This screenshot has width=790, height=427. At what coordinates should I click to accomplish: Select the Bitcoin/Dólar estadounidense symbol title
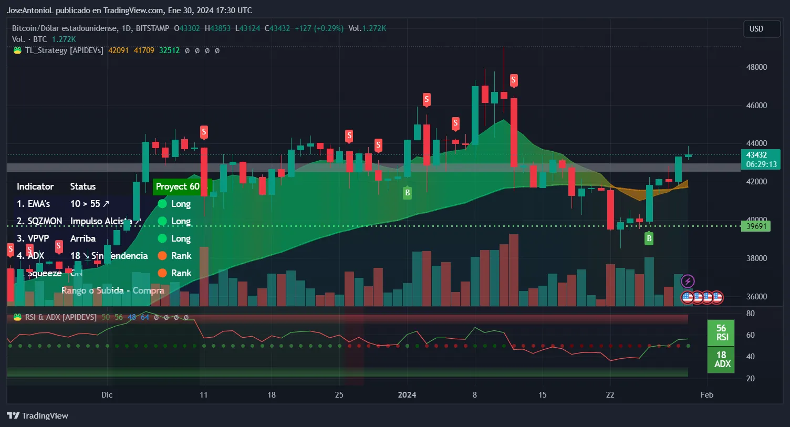pyautogui.click(x=65, y=28)
